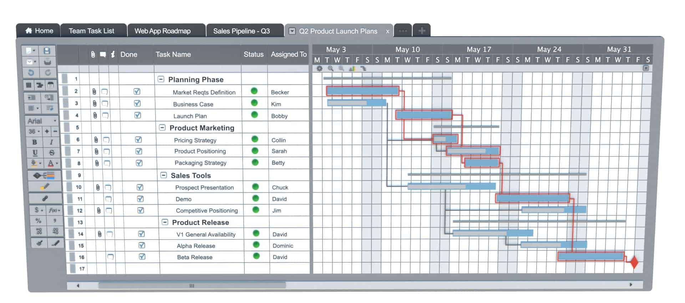The height and width of the screenshot is (303, 685).
Task: Switch to Gantt view icon
Action: tap(39, 85)
